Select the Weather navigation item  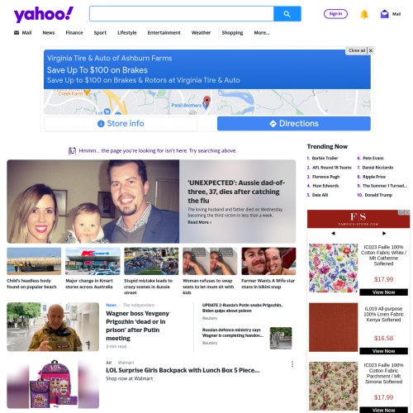[201, 33]
